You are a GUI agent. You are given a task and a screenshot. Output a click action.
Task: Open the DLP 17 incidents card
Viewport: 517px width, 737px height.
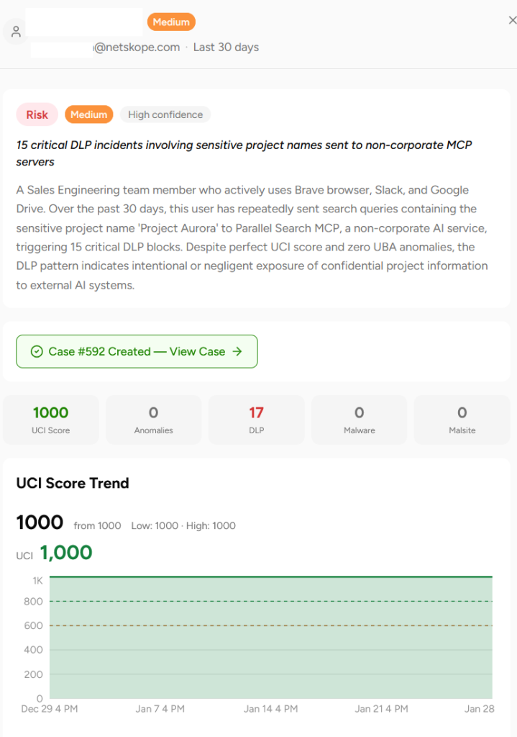tap(257, 420)
